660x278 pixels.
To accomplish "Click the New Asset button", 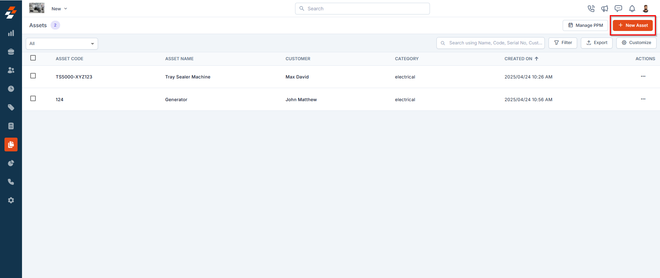I will (633, 25).
